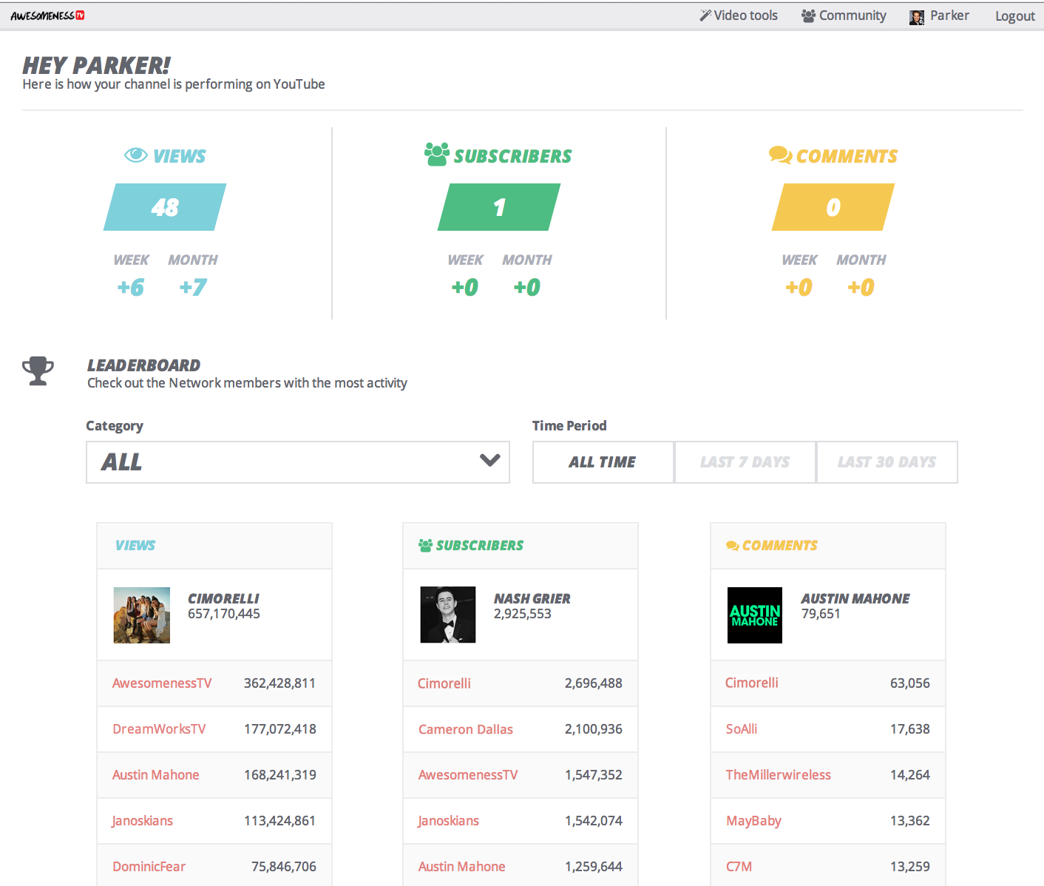Open DominicFear in Views list
The width and height of the screenshot is (1044, 886).
click(149, 867)
